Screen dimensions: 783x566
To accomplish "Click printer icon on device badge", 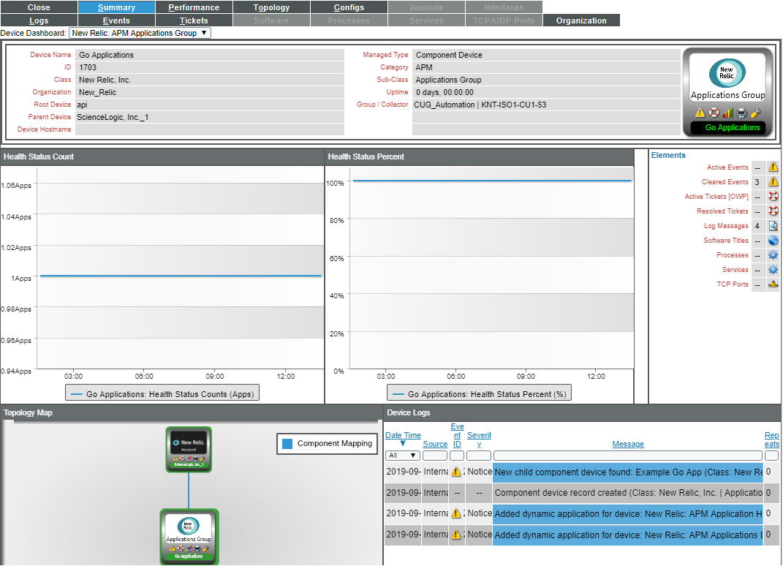I will click(741, 113).
